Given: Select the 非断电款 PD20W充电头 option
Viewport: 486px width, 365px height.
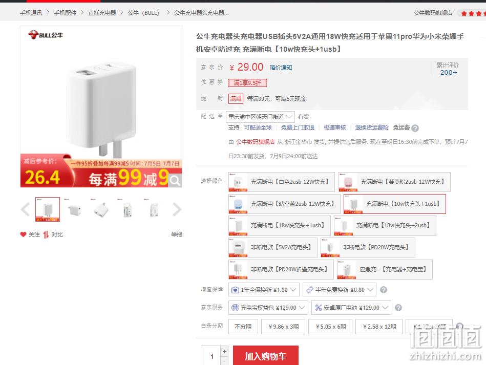Looking at the screenshot, I should point(368,247).
